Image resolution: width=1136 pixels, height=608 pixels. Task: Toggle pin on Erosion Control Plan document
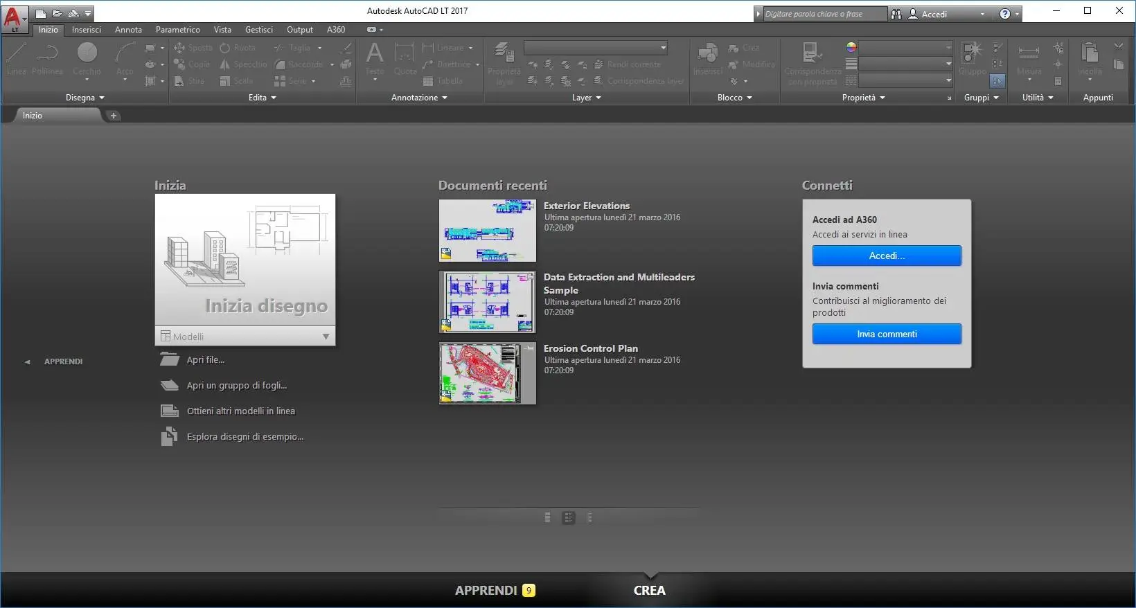[530, 348]
